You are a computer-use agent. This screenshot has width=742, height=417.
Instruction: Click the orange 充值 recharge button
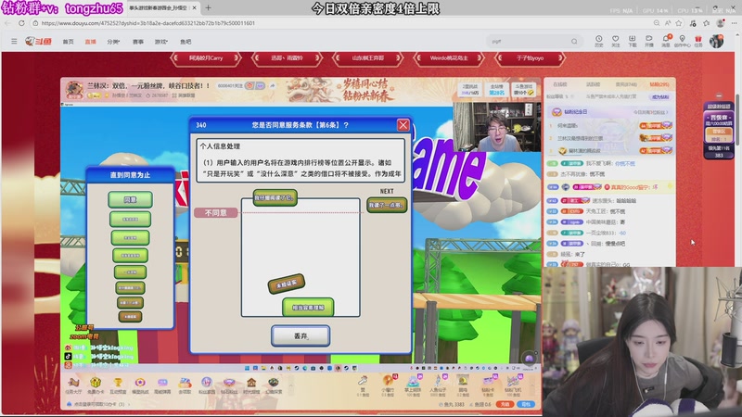pyautogui.click(x=505, y=404)
